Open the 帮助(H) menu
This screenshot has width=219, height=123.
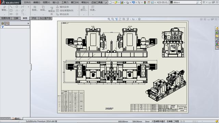tap(85, 2)
